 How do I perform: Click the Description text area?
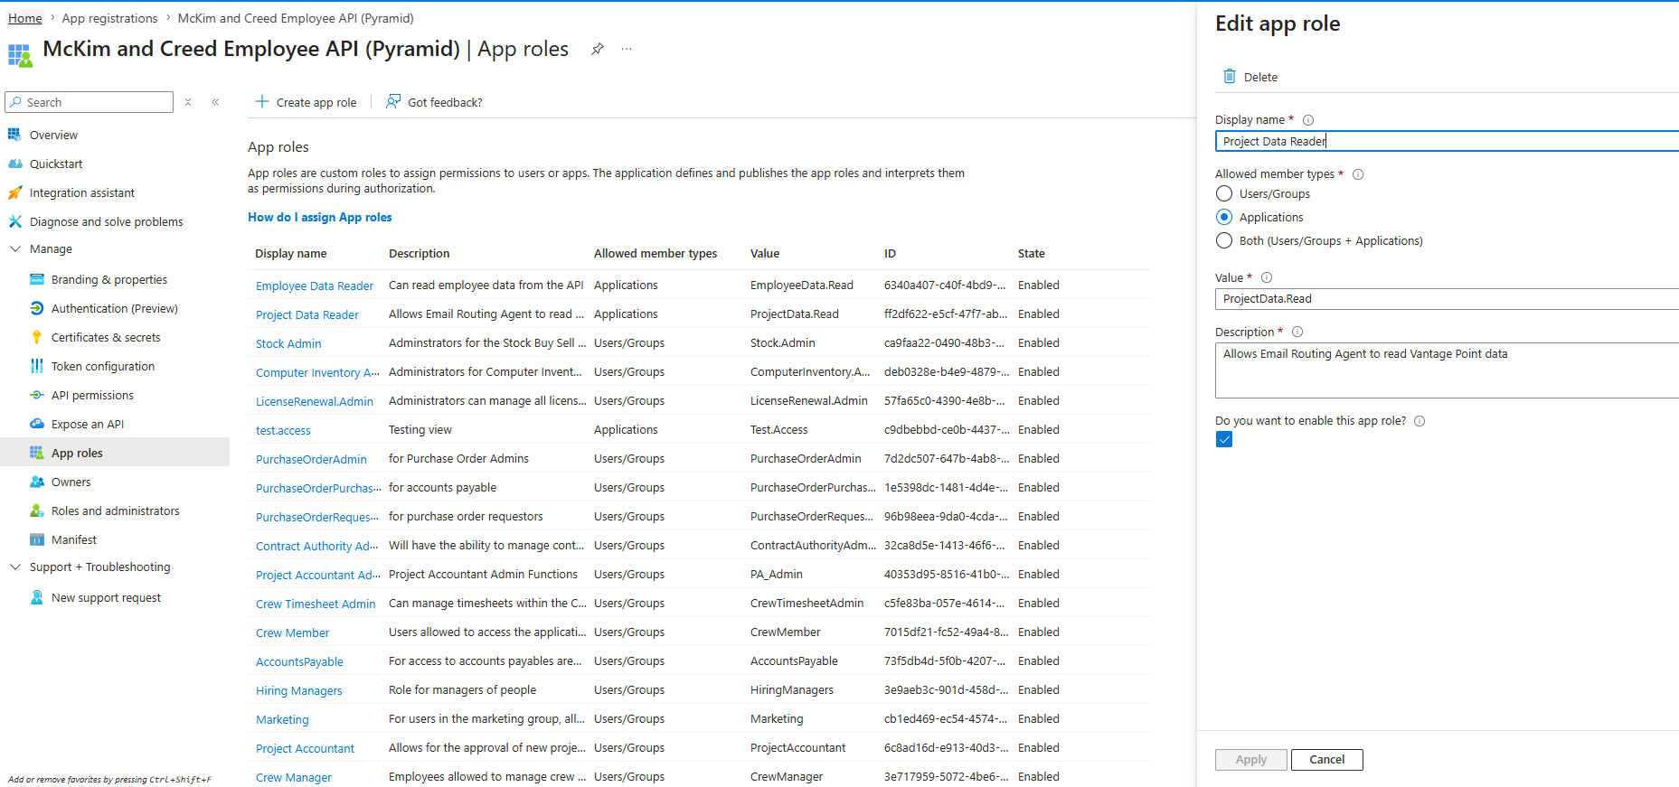[x=1447, y=370]
